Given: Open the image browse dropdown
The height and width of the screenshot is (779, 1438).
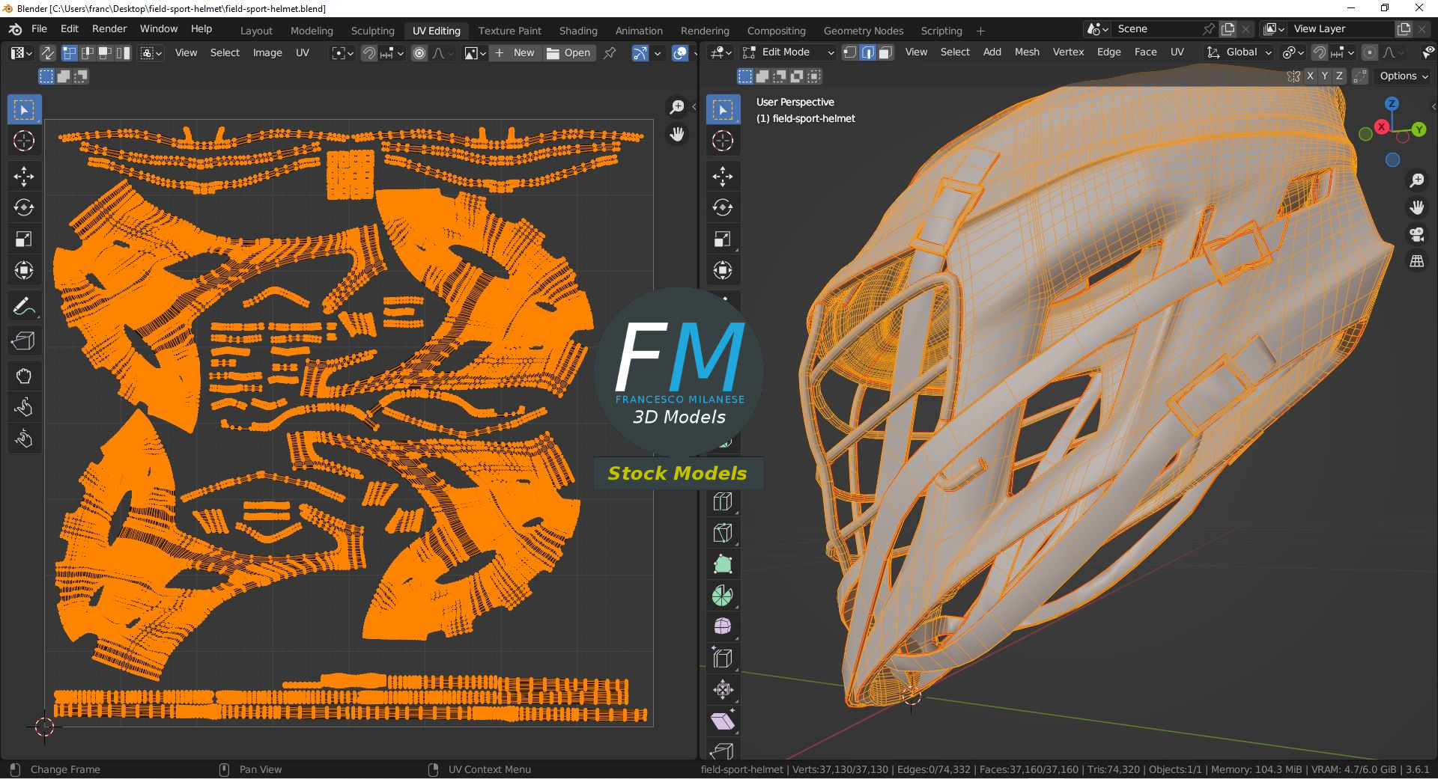Looking at the screenshot, I should (x=476, y=53).
